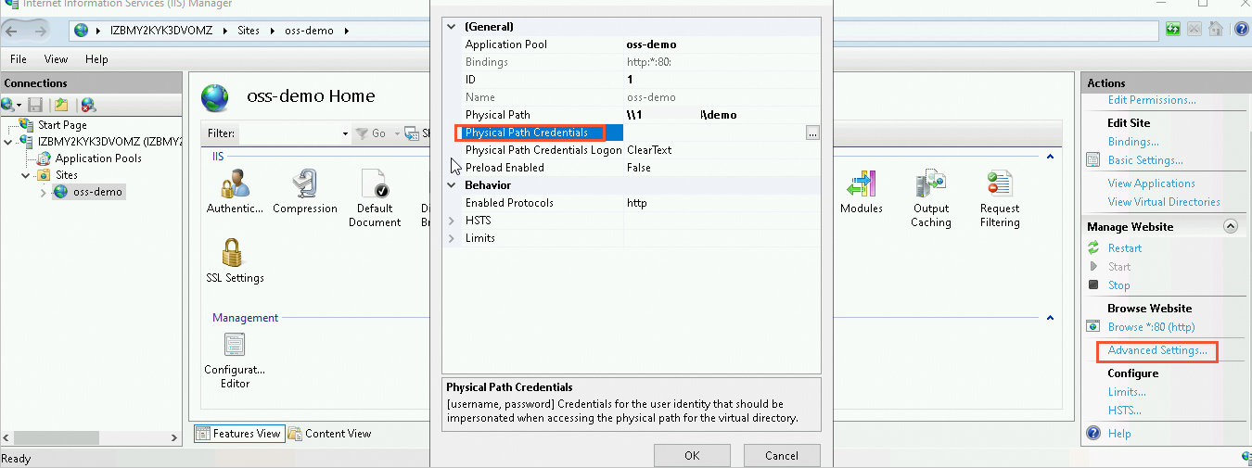Switch to Content View tab
Image resolution: width=1252 pixels, height=468 pixels.
point(330,433)
